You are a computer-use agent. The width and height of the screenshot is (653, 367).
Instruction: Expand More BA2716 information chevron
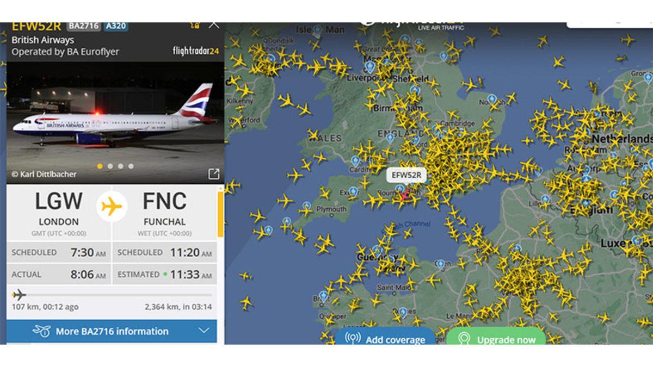pyautogui.click(x=204, y=331)
